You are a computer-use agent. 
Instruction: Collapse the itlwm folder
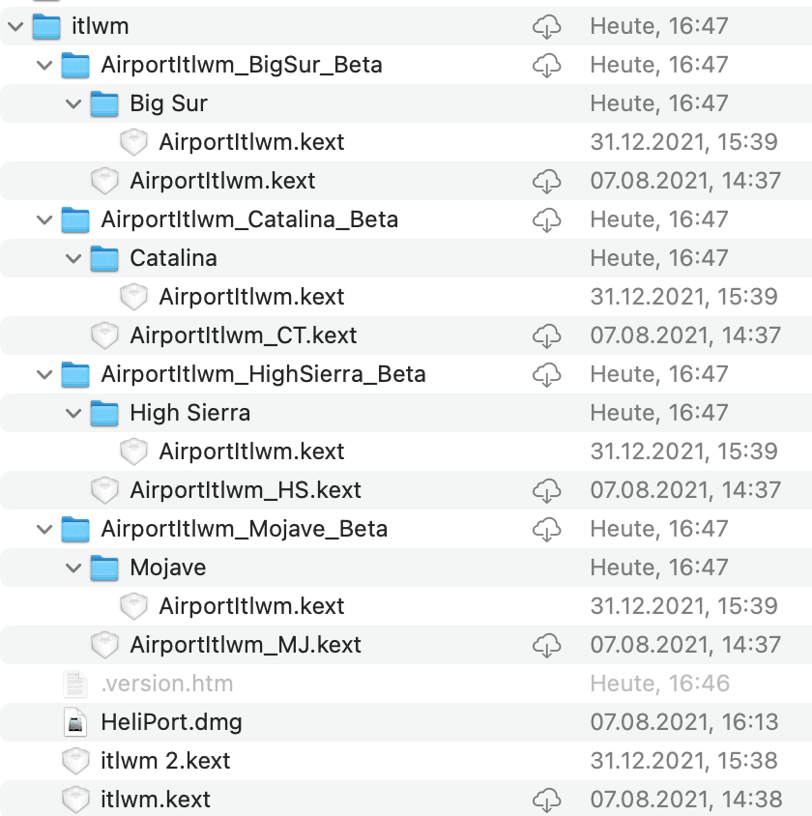click(15, 26)
